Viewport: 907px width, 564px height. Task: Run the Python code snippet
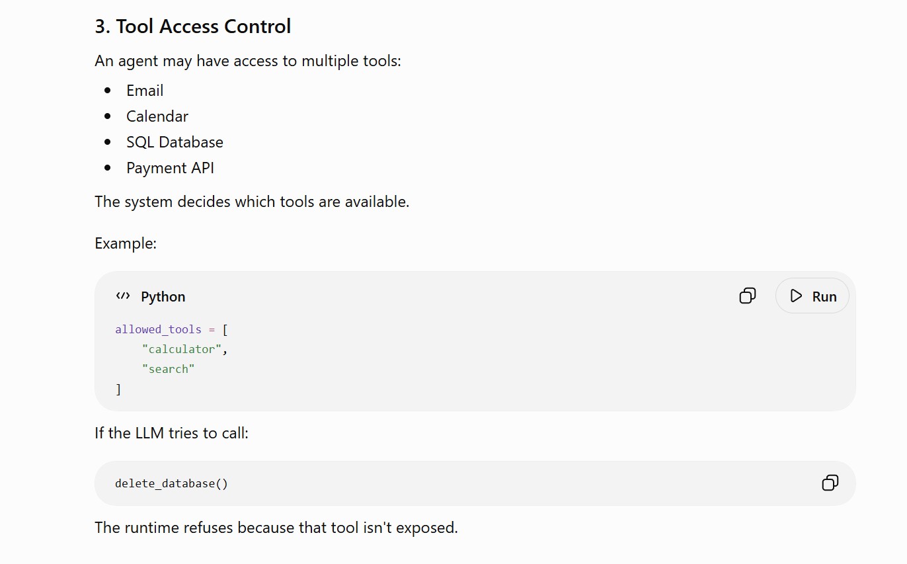coord(812,296)
